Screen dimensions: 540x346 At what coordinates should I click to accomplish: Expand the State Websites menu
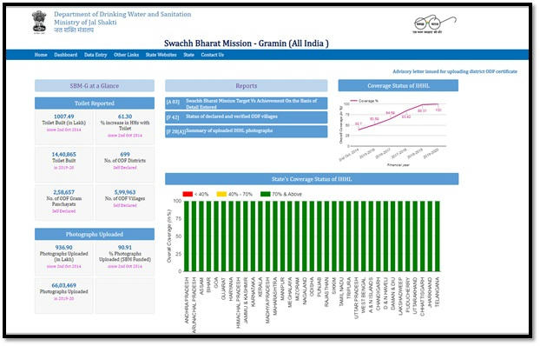click(x=161, y=55)
